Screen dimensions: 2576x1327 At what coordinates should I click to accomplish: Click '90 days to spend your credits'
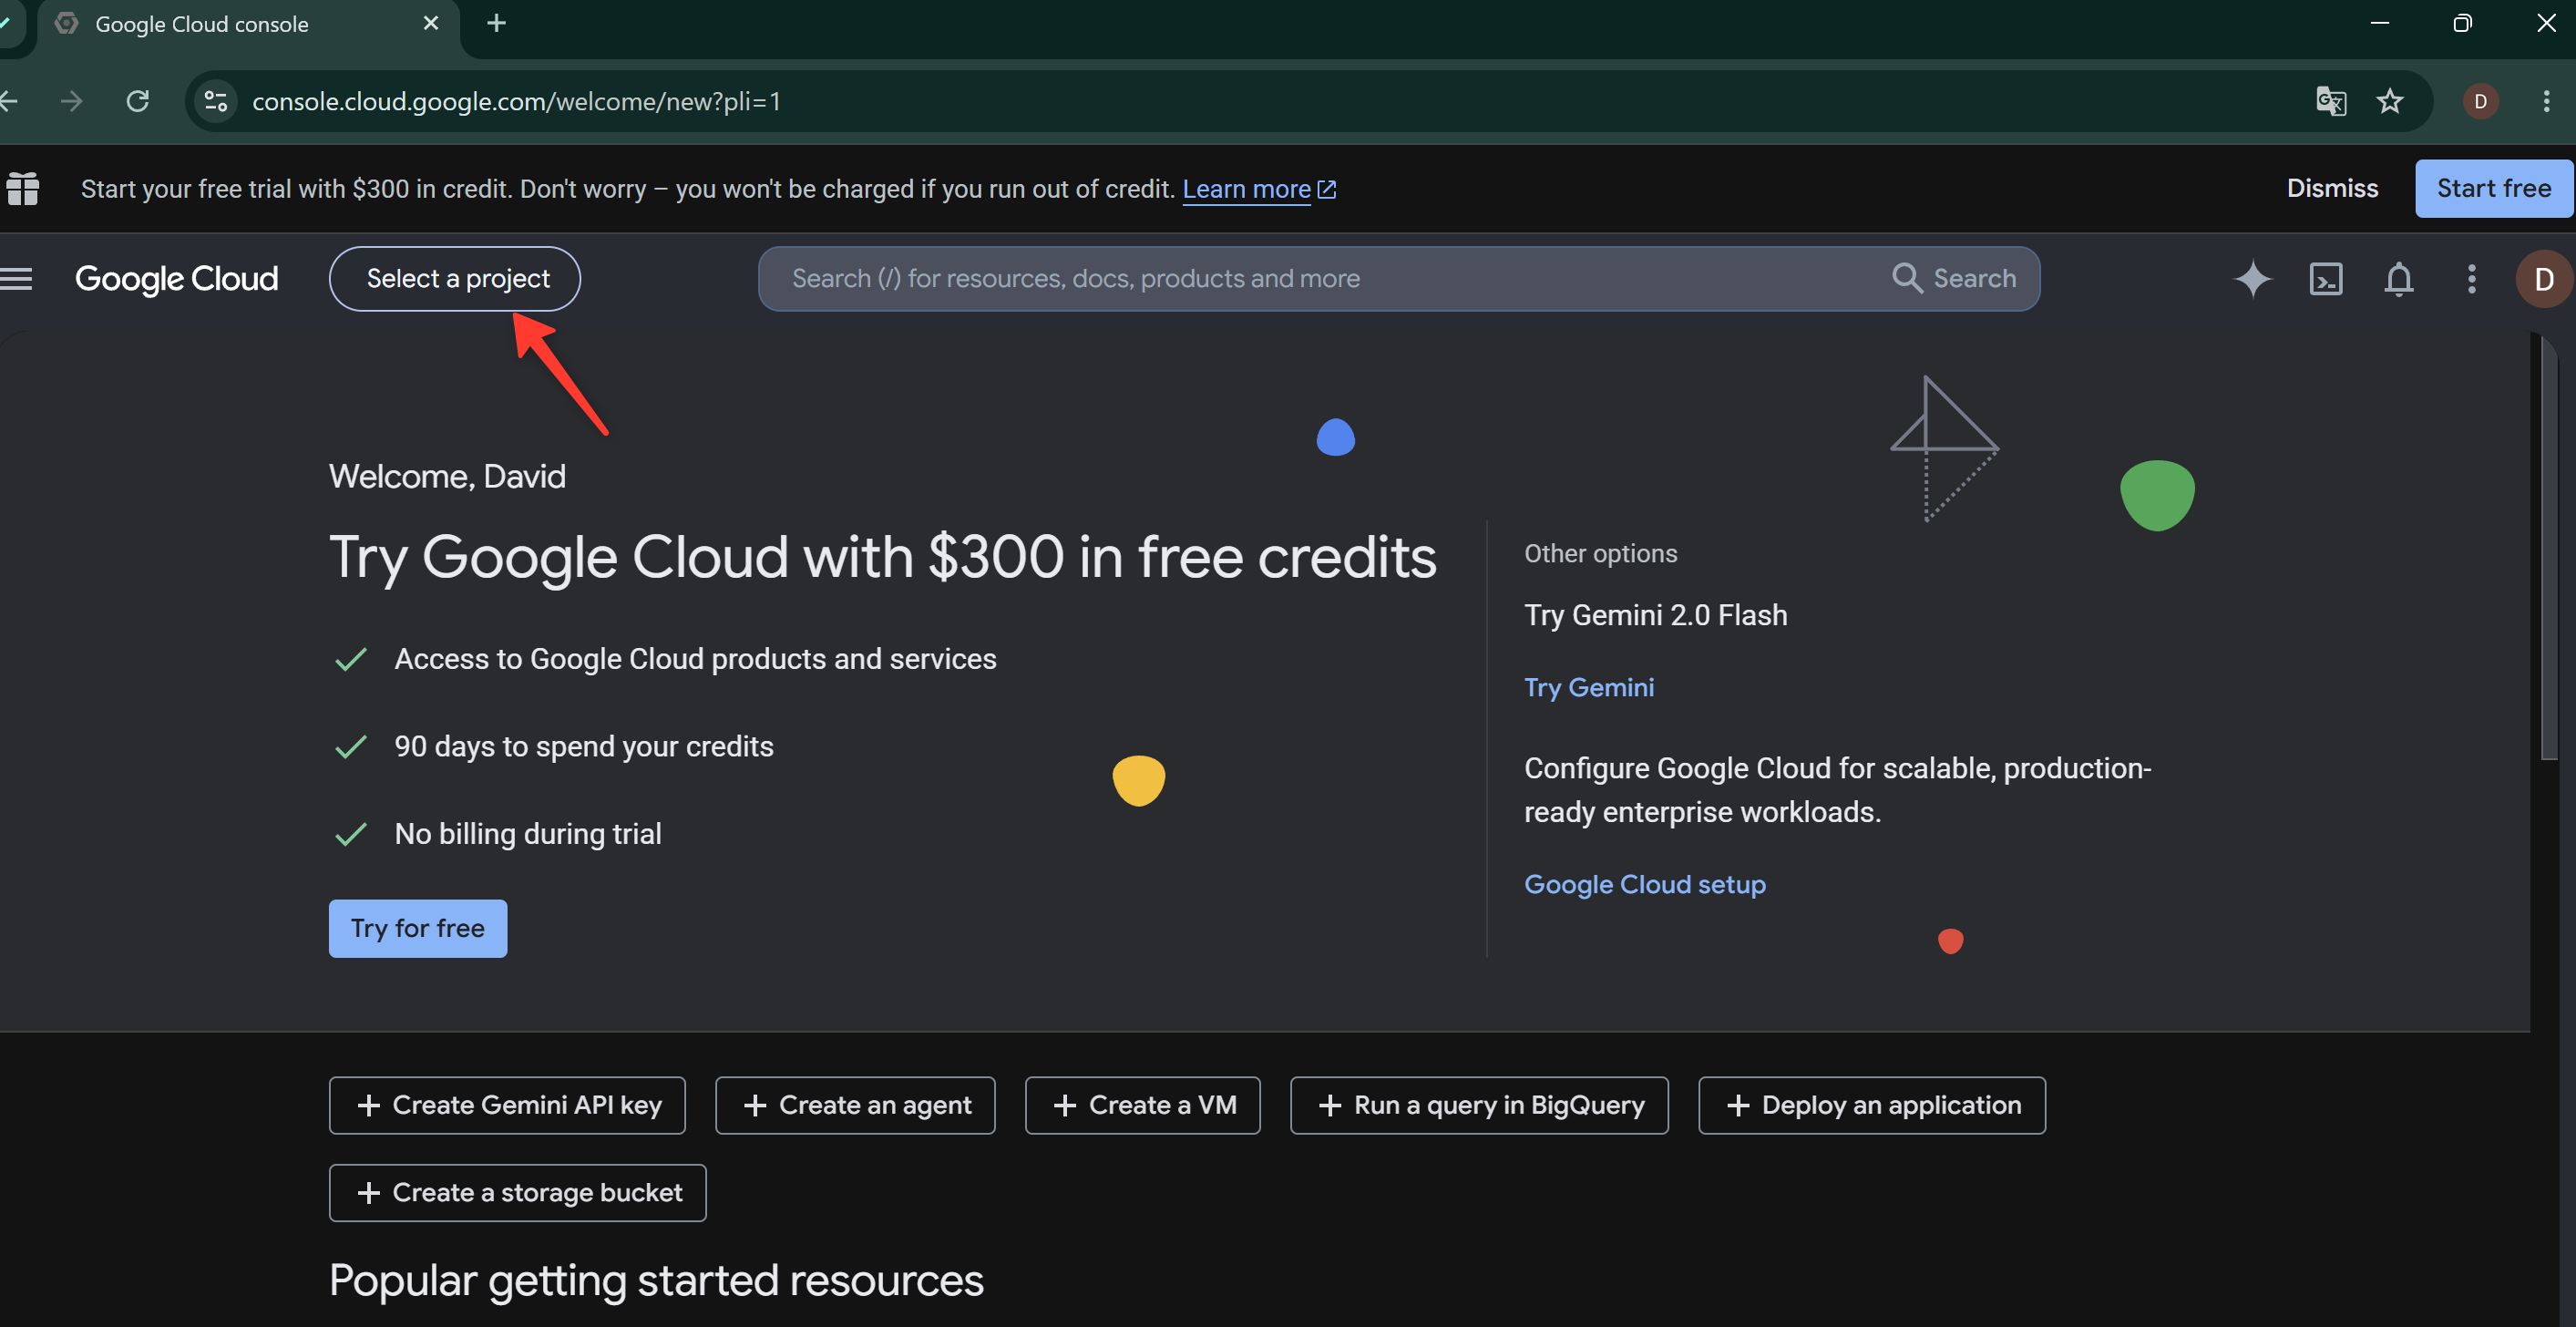click(x=584, y=747)
